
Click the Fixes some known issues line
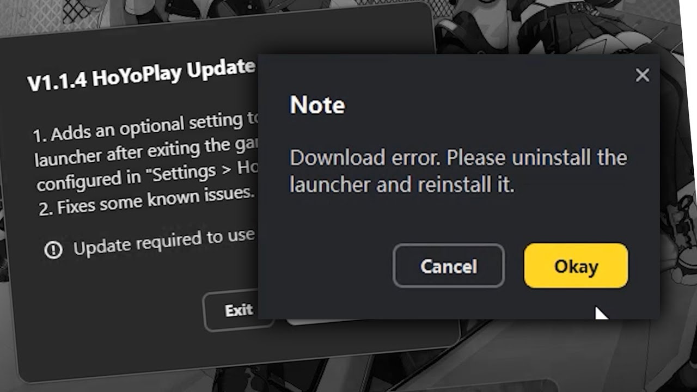pyautogui.click(x=146, y=200)
